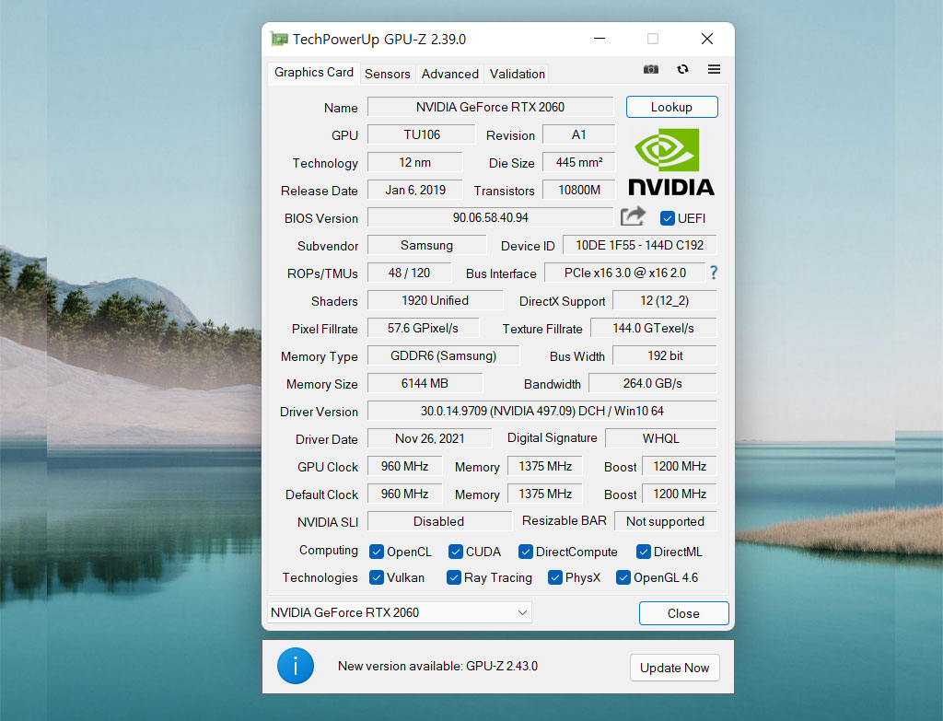Toggle the Vulkan checkbox

(377, 577)
